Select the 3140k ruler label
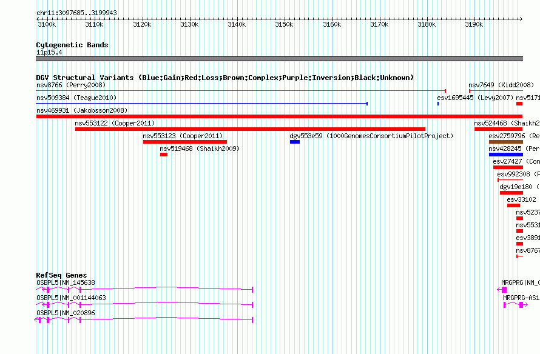Viewport: 540px width, 354px height. click(237, 24)
